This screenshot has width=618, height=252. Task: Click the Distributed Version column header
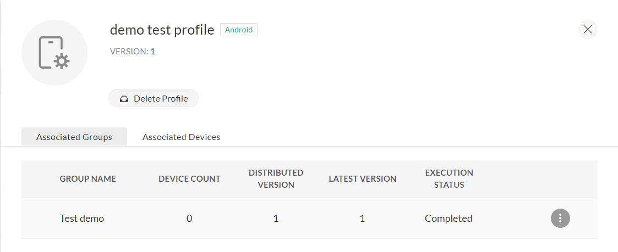pos(276,178)
